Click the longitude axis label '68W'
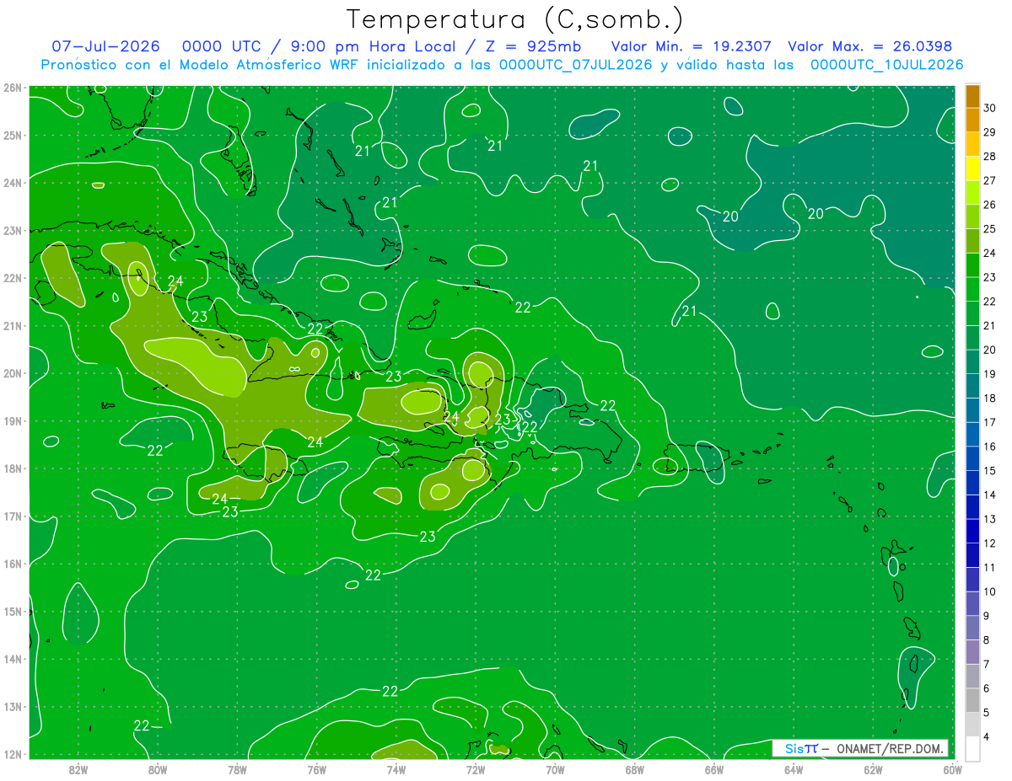1012x781 pixels. [635, 769]
